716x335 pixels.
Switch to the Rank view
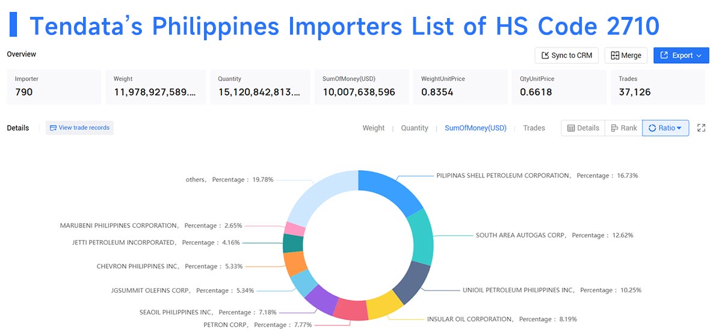623,128
